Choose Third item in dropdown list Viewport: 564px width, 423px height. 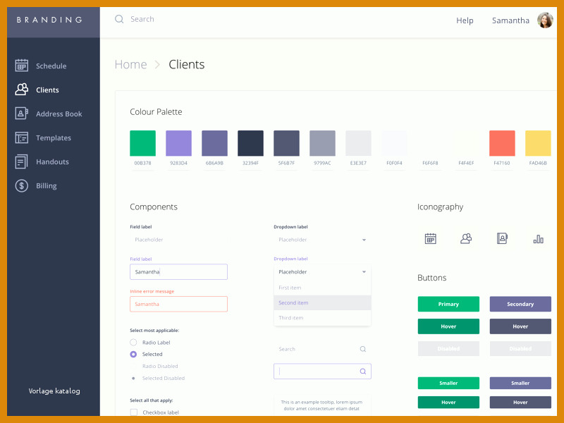click(322, 318)
